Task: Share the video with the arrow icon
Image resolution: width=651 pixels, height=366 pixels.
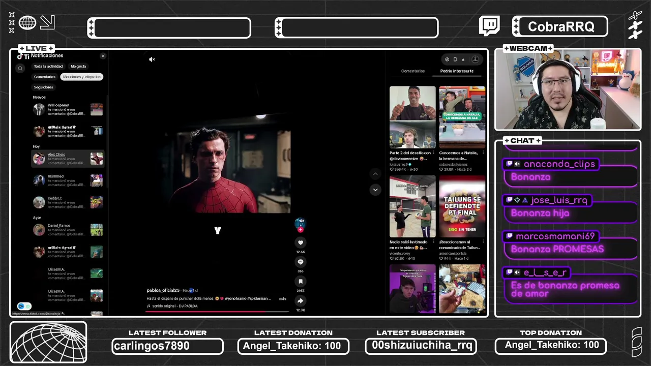Action: [301, 300]
